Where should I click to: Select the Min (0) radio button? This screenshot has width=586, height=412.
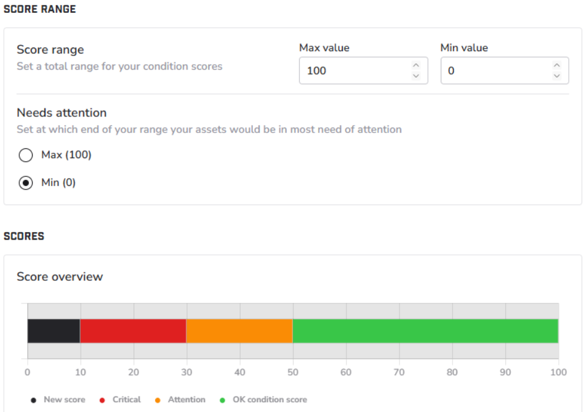point(26,183)
